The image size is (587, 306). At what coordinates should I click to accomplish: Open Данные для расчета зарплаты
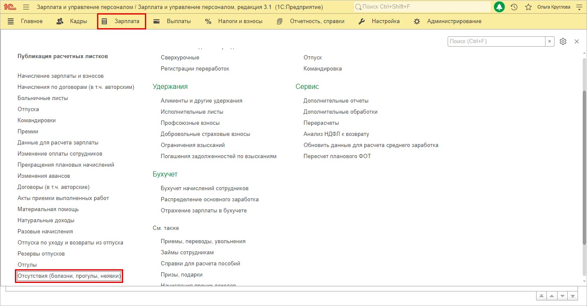[x=58, y=142]
